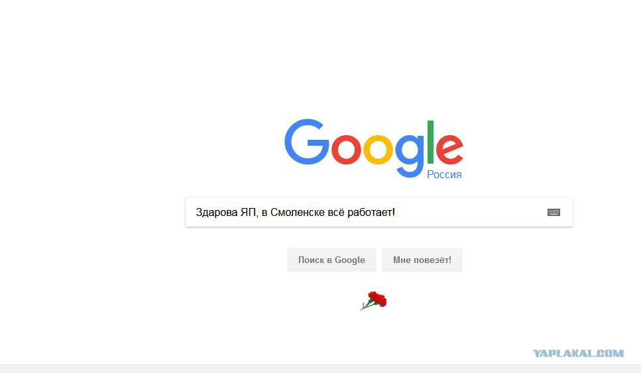Click the Поиск в Google button
This screenshot has width=641, height=373.
[331, 260]
